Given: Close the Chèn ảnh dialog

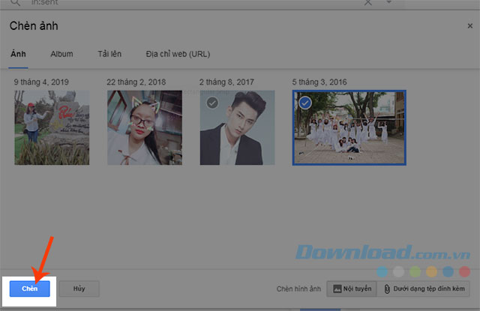Looking at the screenshot, I should coord(469,27).
